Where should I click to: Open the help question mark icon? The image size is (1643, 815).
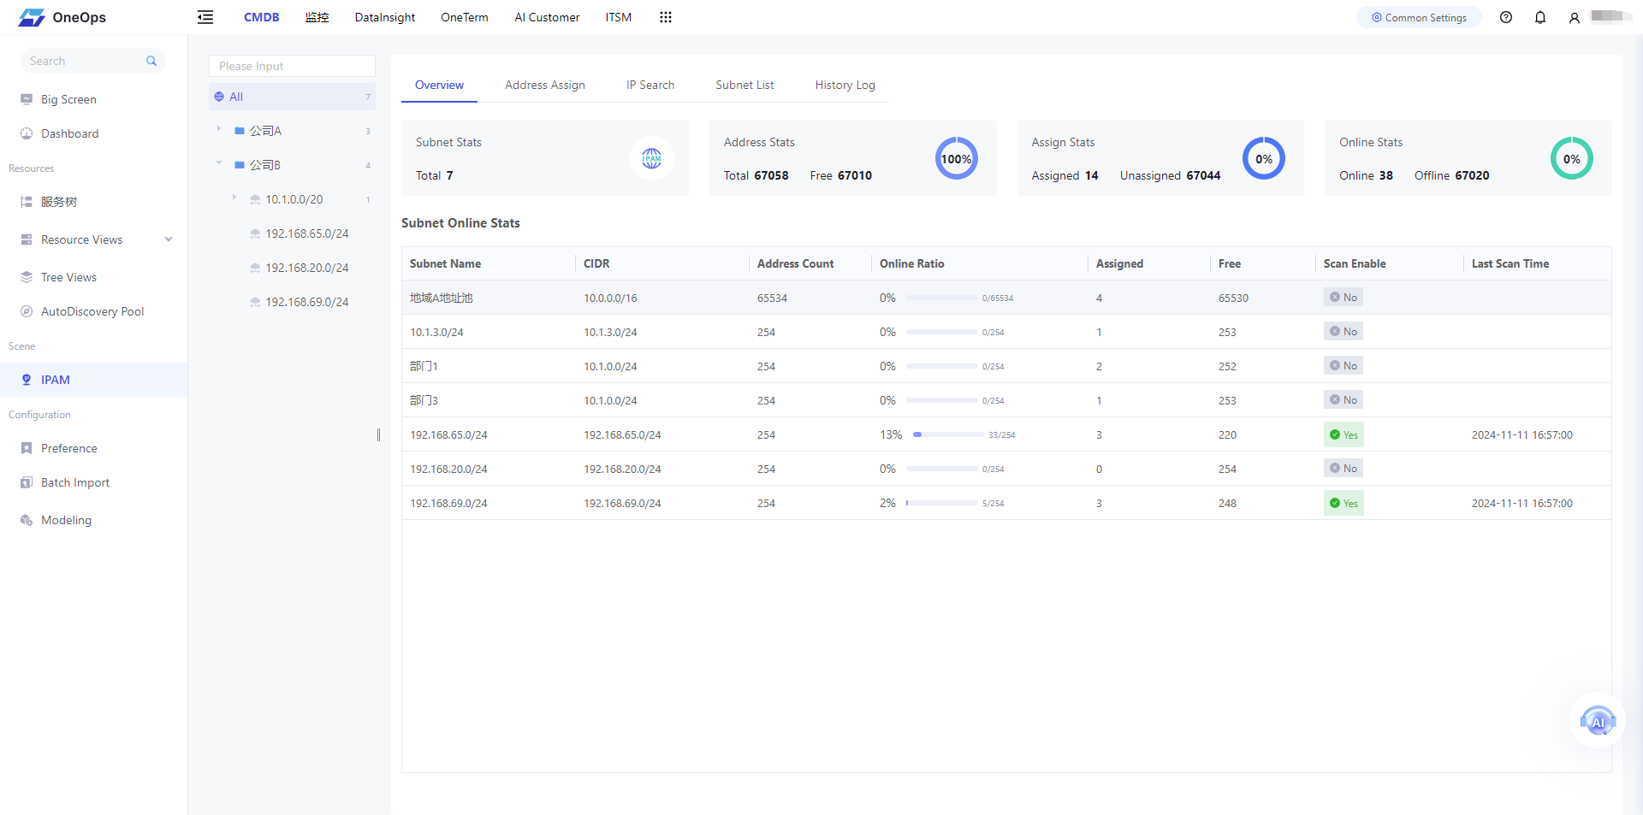[1506, 17]
